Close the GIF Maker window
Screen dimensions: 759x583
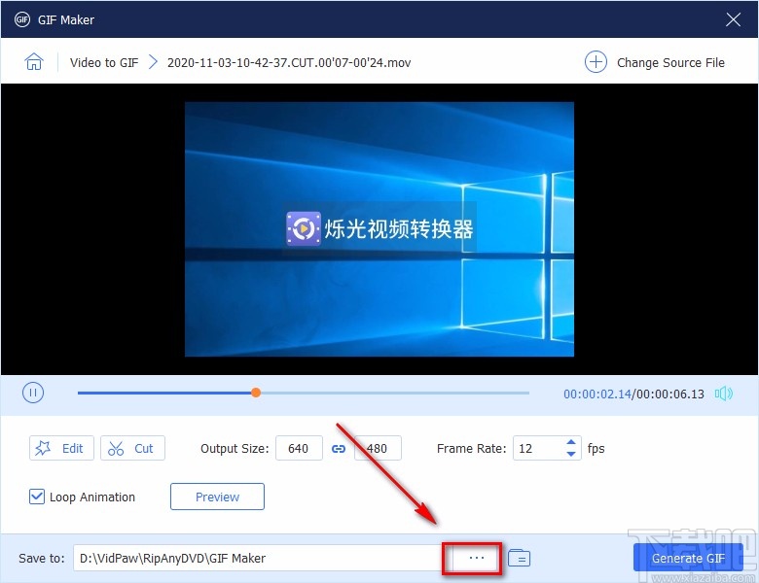(x=734, y=19)
